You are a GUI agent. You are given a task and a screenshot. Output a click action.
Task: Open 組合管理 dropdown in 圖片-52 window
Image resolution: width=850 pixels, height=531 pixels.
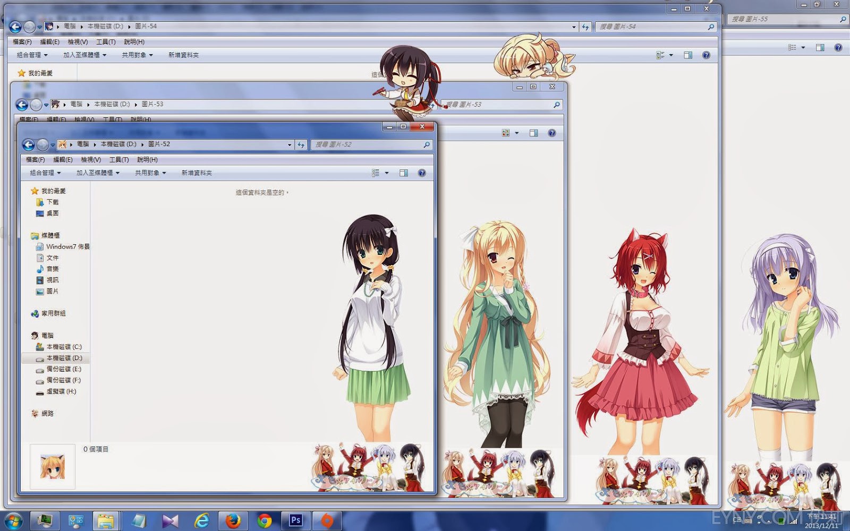pos(45,173)
